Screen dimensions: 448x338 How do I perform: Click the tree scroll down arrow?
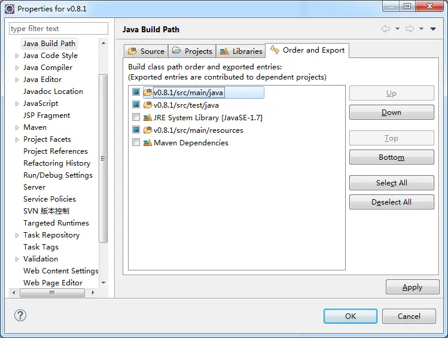pyautogui.click(x=103, y=283)
